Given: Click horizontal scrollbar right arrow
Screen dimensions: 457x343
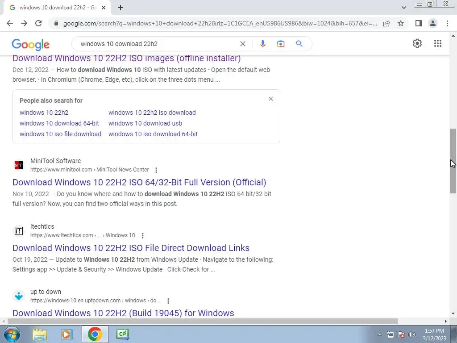Looking at the screenshot, I should click(x=446, y=321).
